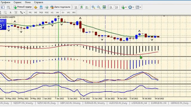
Task: Click the blue BUY one-click trading button
Action: (x=3, y=24)
